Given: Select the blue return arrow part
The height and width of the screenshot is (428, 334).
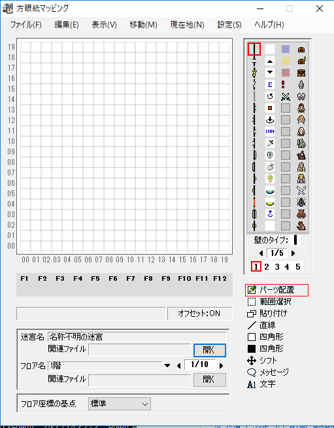Looking at the screenshot, I should pyautogui.click(x=270, y=214).
